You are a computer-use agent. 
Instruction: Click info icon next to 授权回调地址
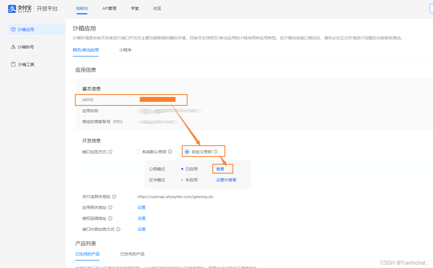pos(110,218)
